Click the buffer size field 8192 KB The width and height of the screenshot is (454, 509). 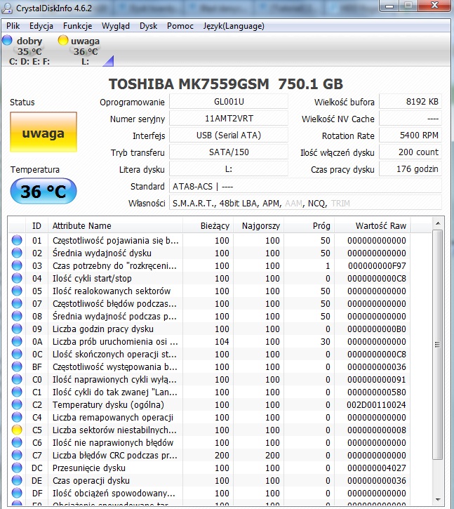coord(410,102)
